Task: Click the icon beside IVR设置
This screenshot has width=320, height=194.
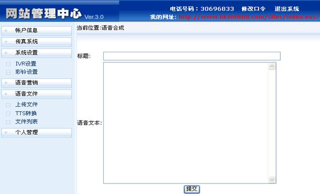Action: pyautogui.click(x=8, y=64)
